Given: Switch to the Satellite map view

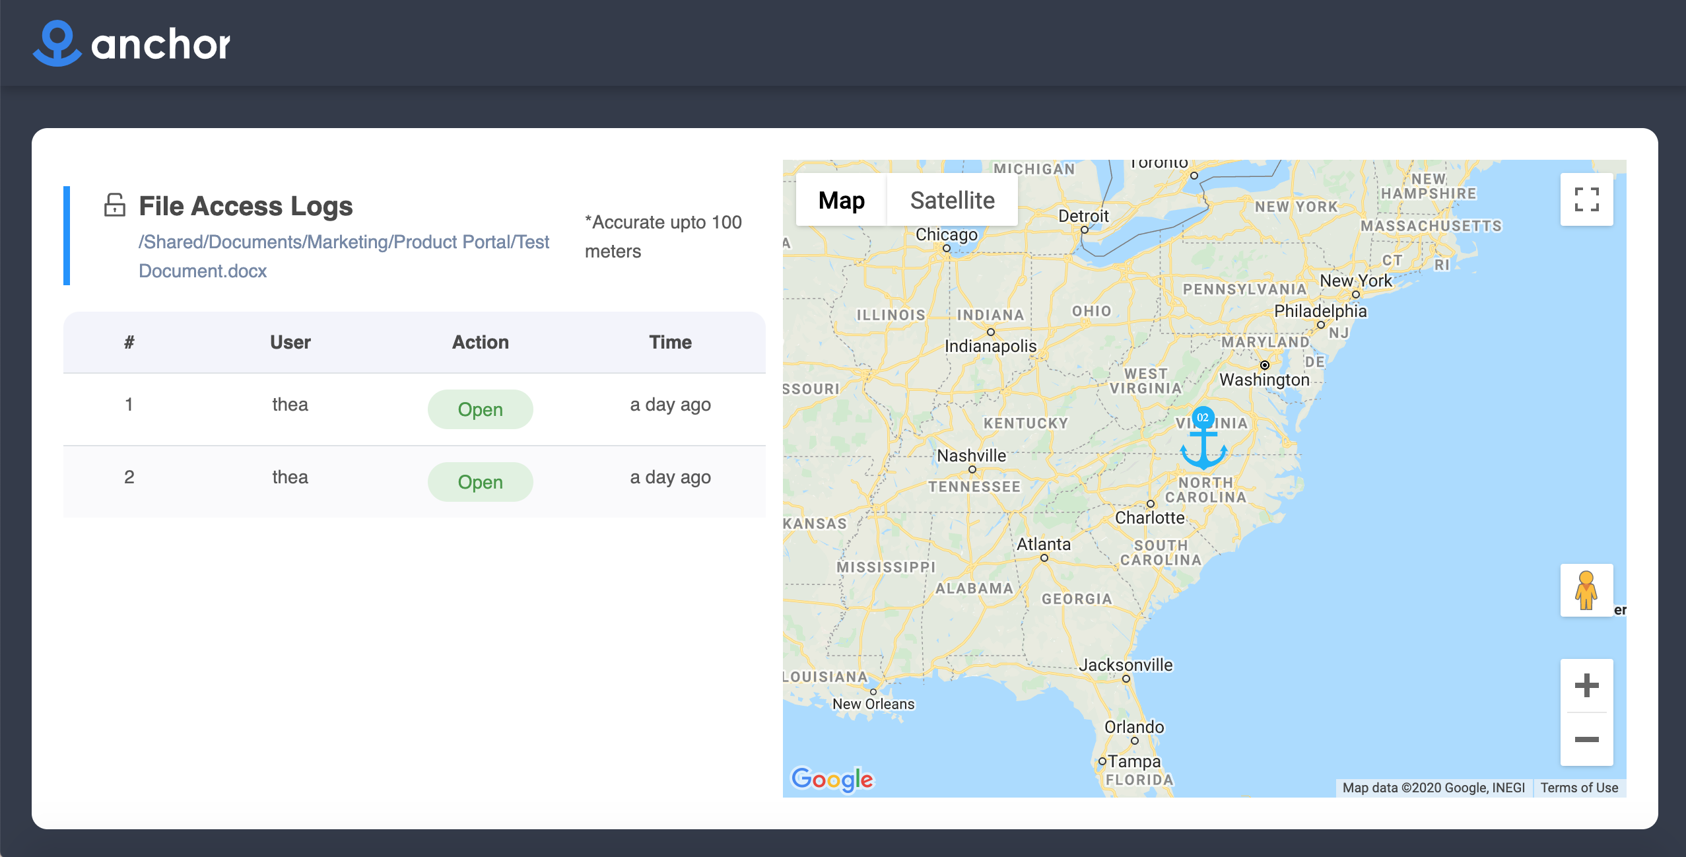Looking at the screenshot, I should pyautogui.click(x=952, y=200).
